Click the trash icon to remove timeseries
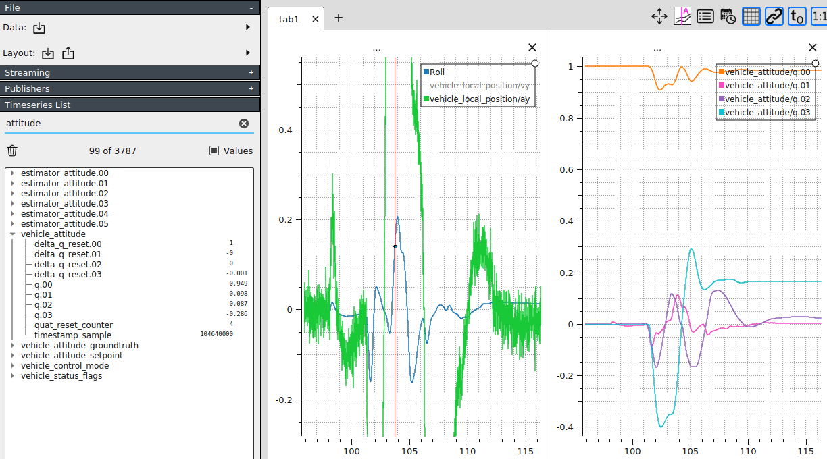This screenshot has height=459, width=827. 11,151
